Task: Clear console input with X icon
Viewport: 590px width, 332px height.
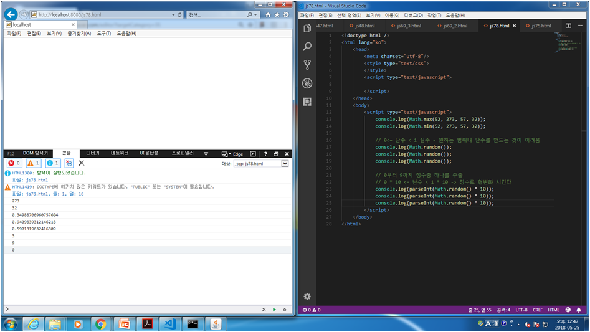Action: point(264,310)
